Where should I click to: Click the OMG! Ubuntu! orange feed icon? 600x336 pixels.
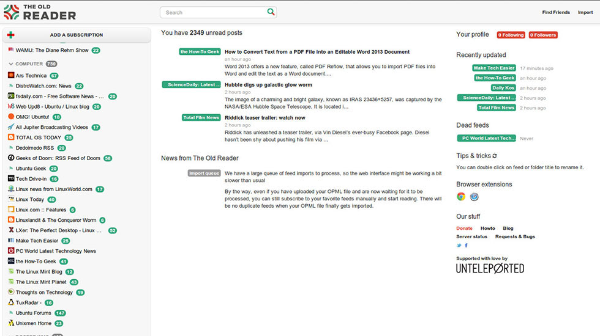point(11,117)
